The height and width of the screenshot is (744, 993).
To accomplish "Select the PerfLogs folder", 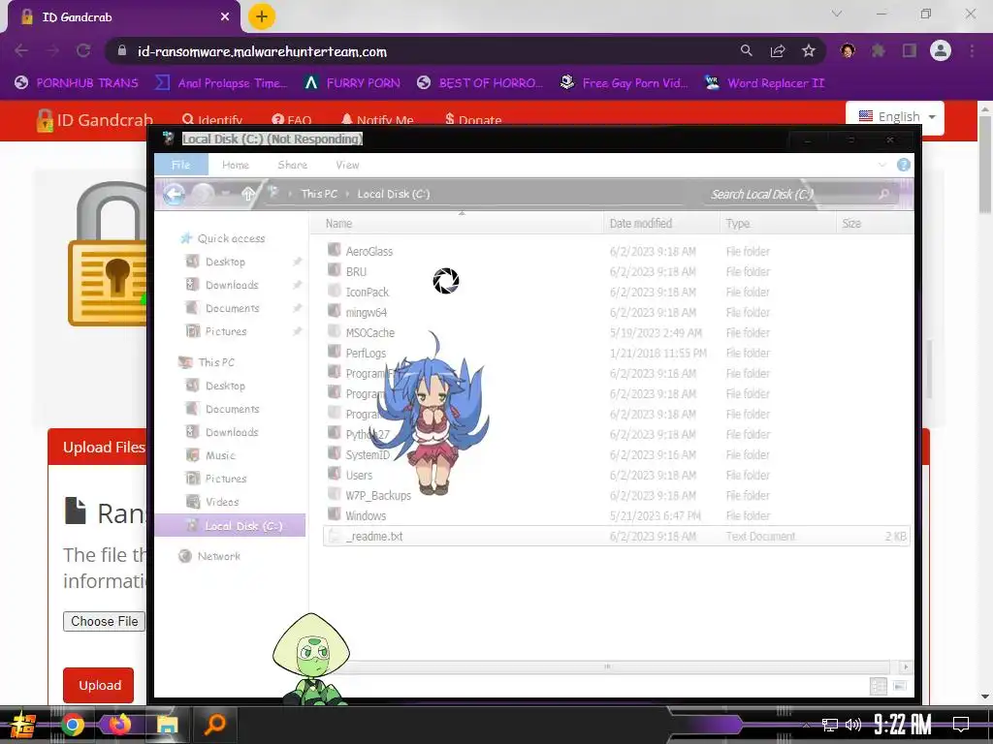I will click(x=366, y=353).
